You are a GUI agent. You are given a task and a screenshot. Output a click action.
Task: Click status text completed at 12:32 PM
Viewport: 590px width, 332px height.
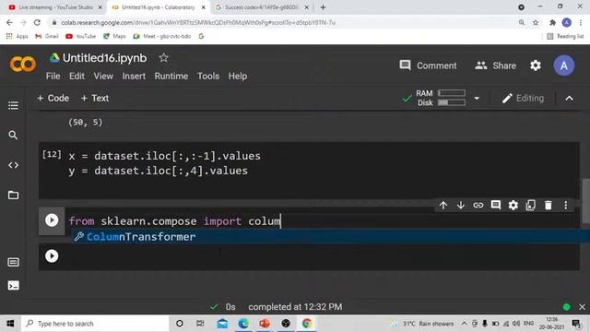tap(295, 307)
